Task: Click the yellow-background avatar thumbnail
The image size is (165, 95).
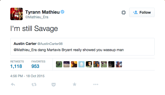Action: coord(74,64)
